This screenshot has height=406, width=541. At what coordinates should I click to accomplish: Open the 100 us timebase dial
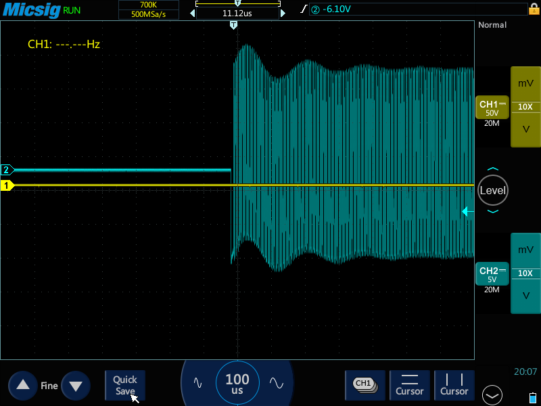237,383
